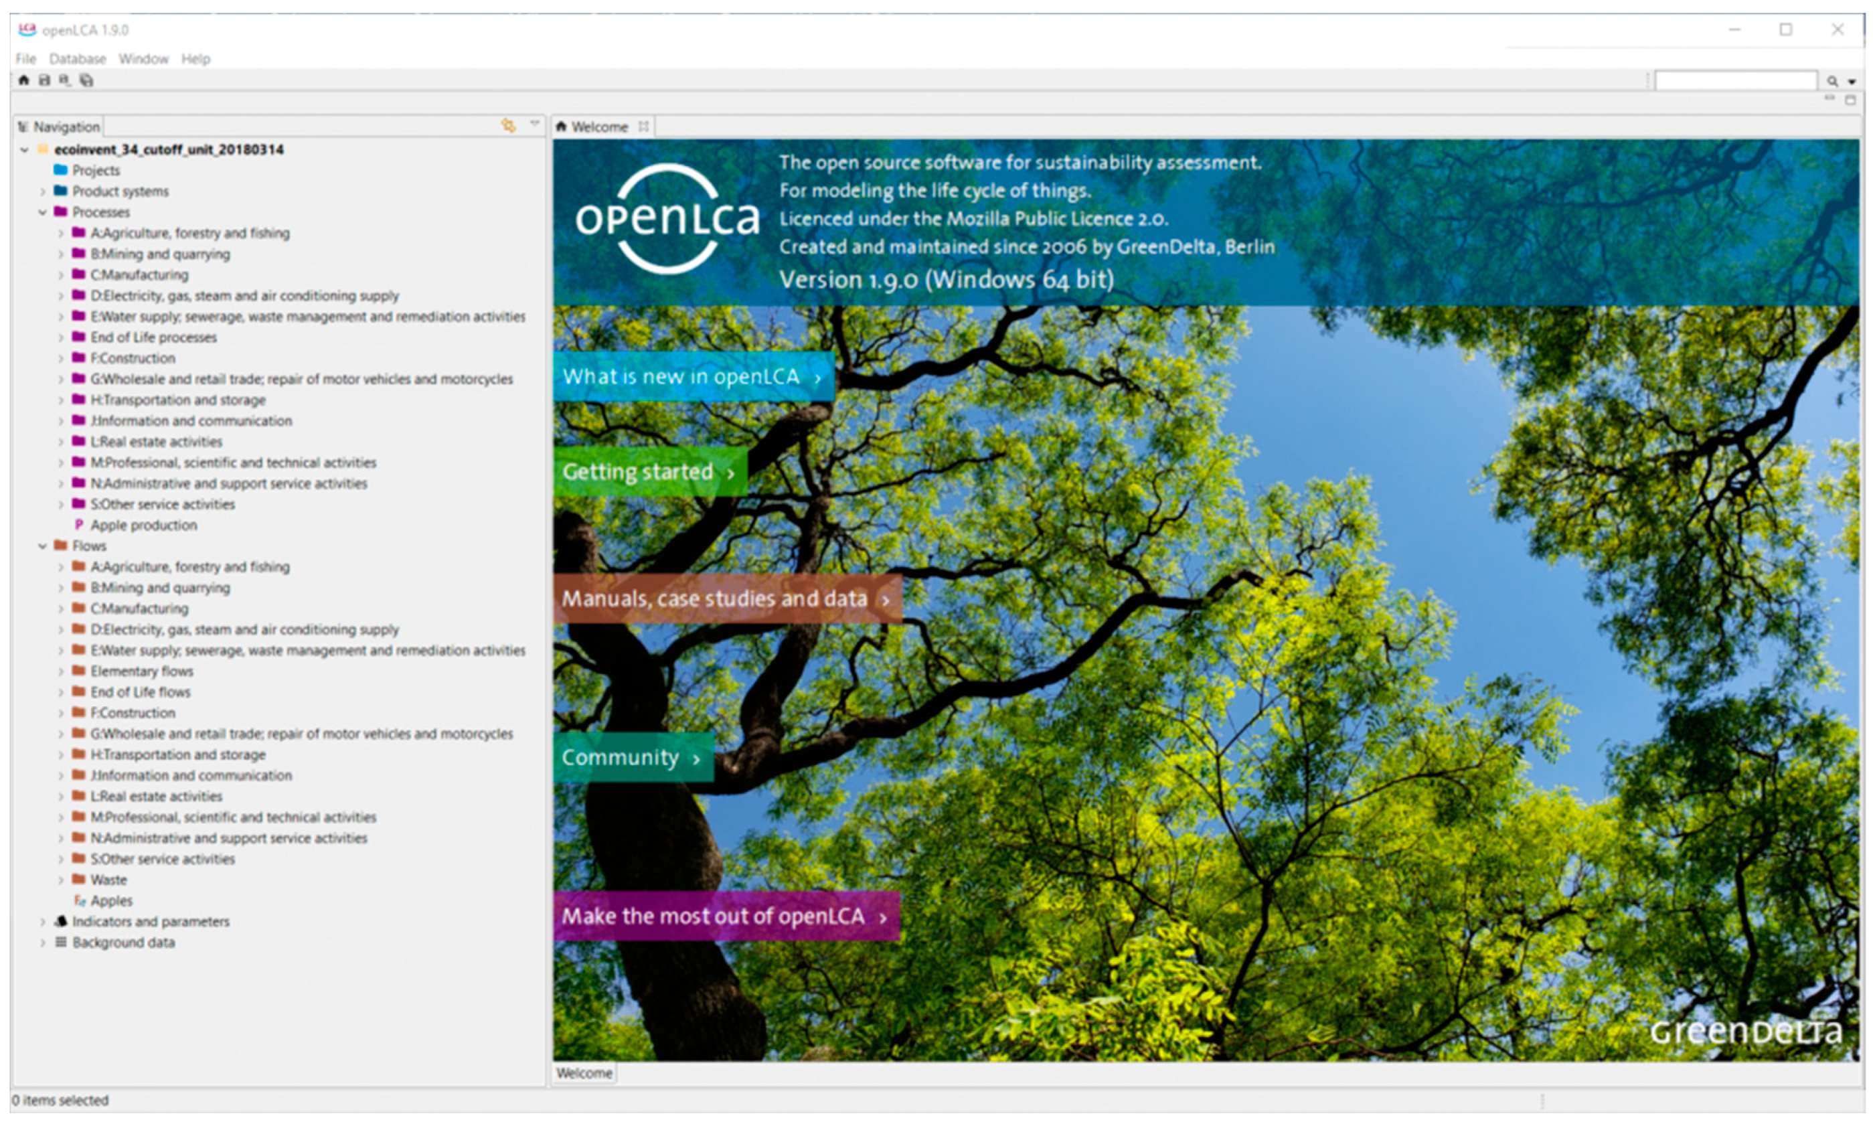The width and height of the screenshot is (1873, 1126).
Task: Select 'H:Transportation and storage' under Processes
Action: [178, 400]
